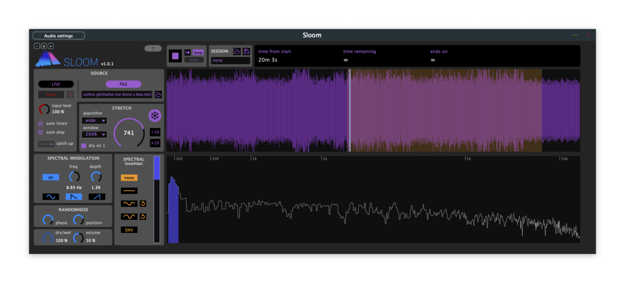Switch source to LIVE
Viewport: 625px width, 283px height.
[x=56, y=84]
